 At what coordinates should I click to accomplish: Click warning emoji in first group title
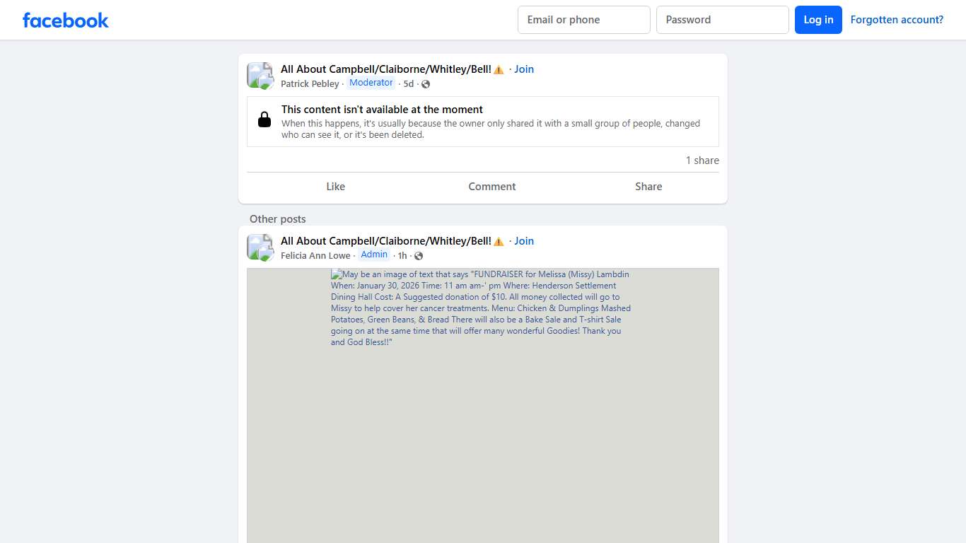coord(499,69)
